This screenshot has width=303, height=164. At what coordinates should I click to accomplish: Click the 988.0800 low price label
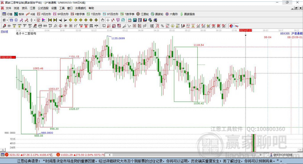click(x=47, y=133)
